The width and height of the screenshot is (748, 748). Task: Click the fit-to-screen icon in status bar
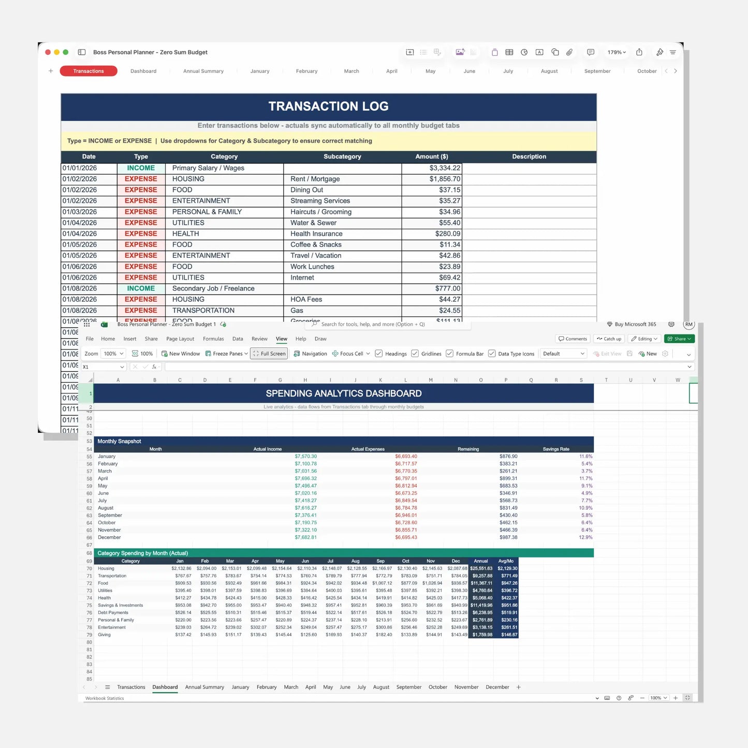click(x=687, y=698)
